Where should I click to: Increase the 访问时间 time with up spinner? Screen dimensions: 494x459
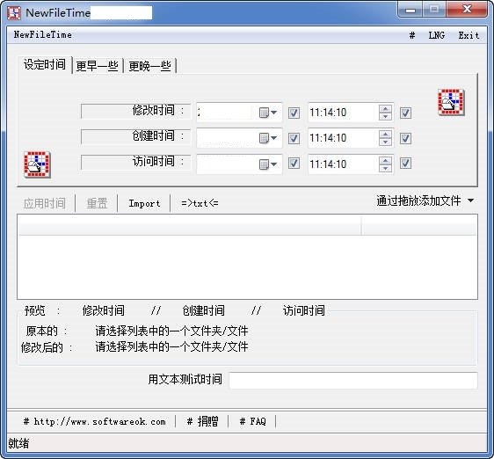pyautogui.click(x=385, y=160)
